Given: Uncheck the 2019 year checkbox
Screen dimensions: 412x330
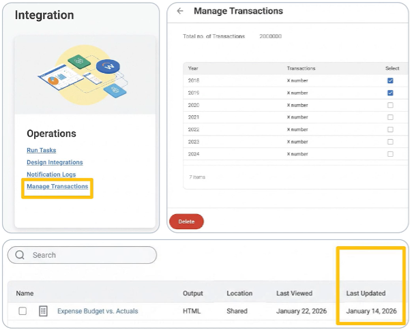Looking at the screenshot, I should coord(390,93).
